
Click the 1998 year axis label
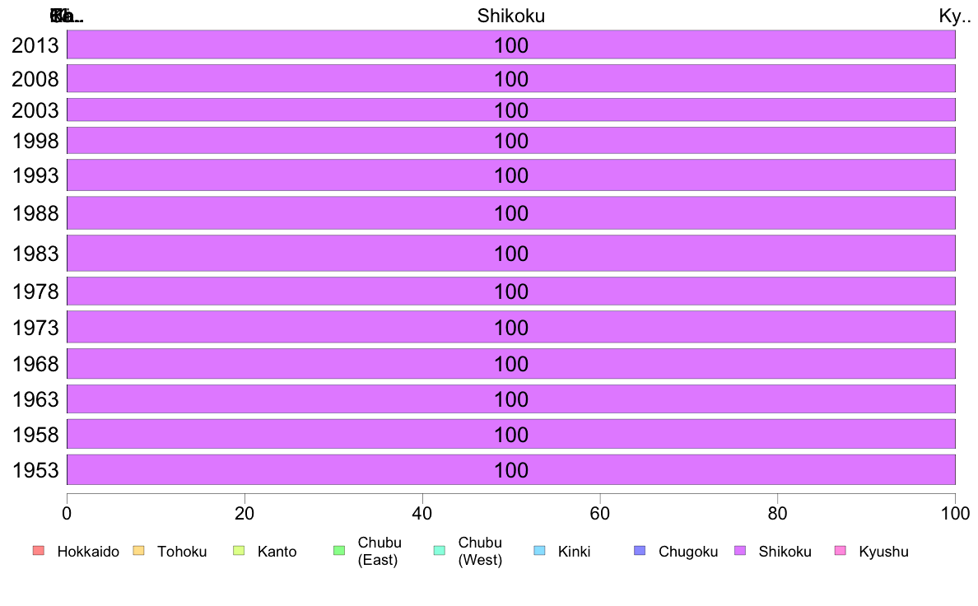35,141
